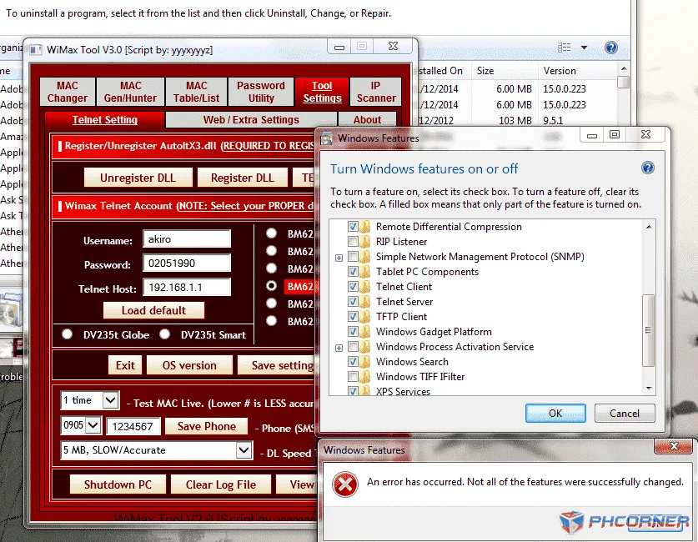Click the phone number field 1234567

(x=133, y=426)
